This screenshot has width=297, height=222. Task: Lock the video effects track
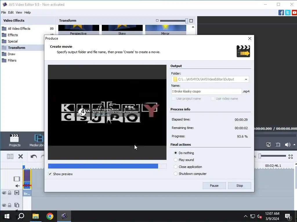pyautogui.click(x=10, y=193)
